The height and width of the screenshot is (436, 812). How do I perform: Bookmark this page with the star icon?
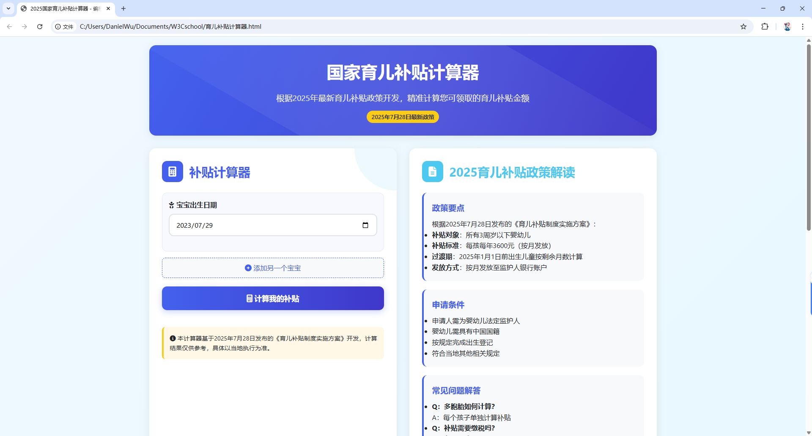click(743, 27)
